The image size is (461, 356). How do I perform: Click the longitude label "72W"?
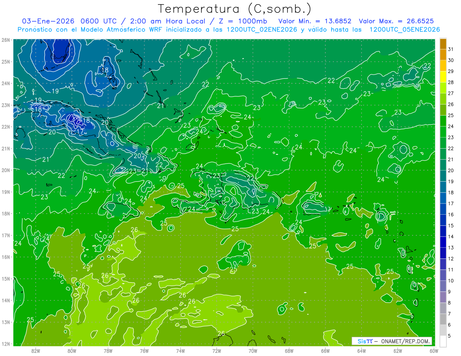tap(217, 351)
